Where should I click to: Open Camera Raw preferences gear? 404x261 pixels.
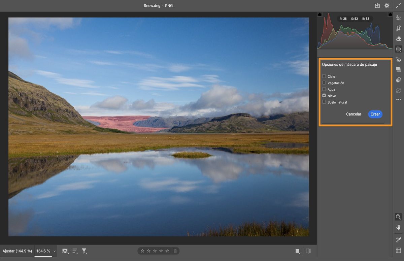click(x=387, y=6)
